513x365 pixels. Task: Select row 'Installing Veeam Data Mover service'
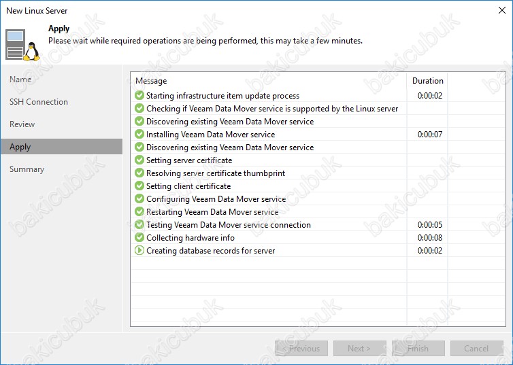tap(318, 135)
